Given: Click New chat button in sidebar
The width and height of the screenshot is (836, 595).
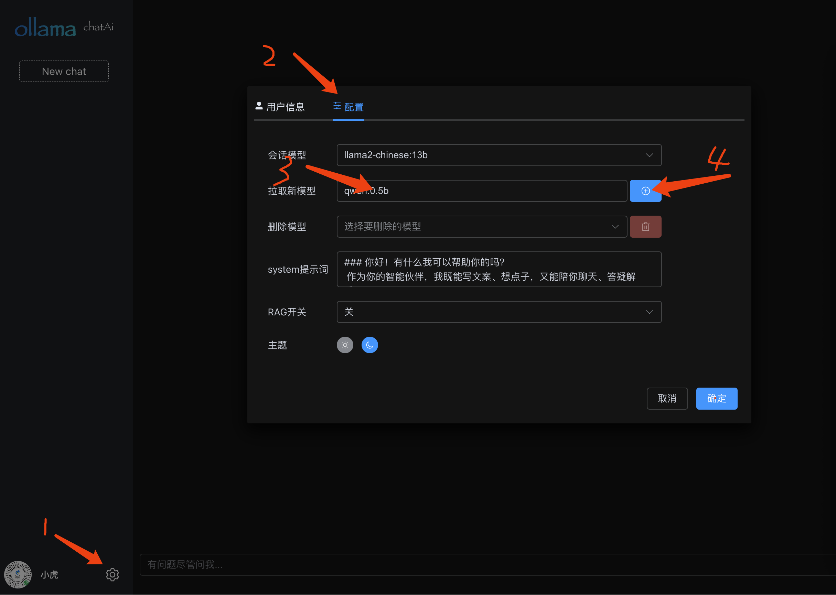Looking at the screenshot, I should pos(64,71).
